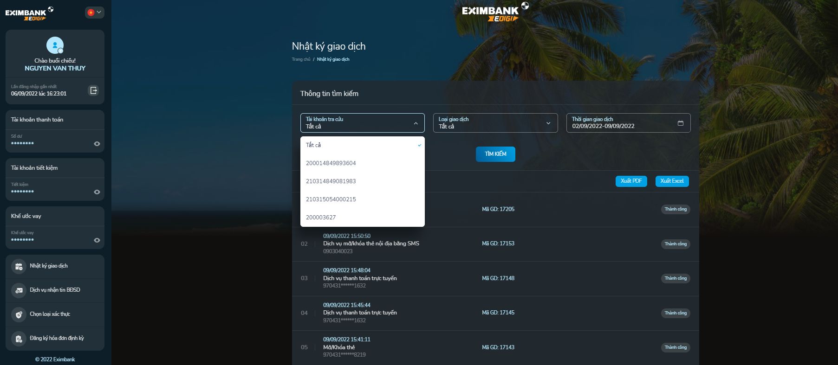Screen dimensions: 838x365
Task: Click the Nhật ký giao dịch sidebar icon
Action: coord(19,266)
